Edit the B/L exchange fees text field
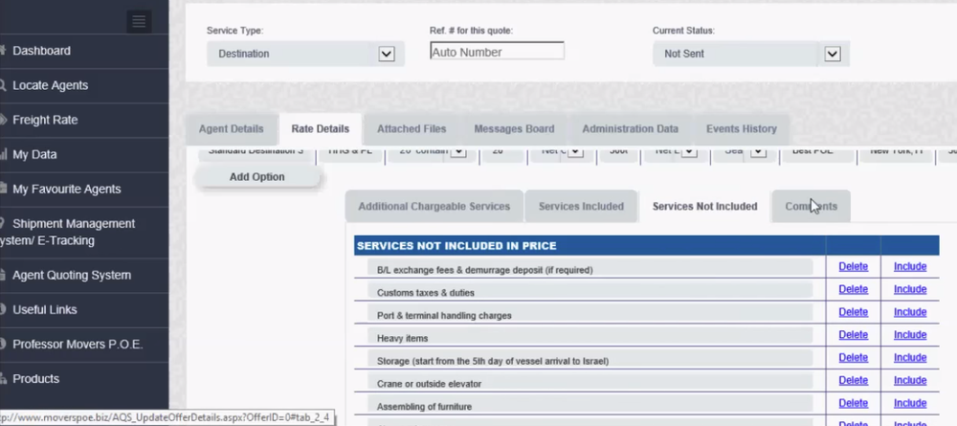 tap(590, 268)
